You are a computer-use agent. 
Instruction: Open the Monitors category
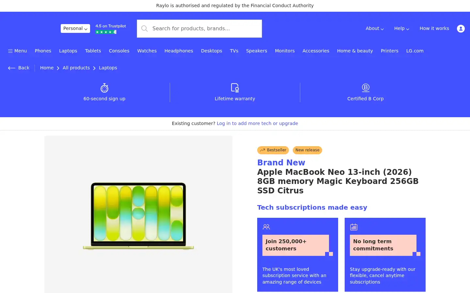point(285,51)
